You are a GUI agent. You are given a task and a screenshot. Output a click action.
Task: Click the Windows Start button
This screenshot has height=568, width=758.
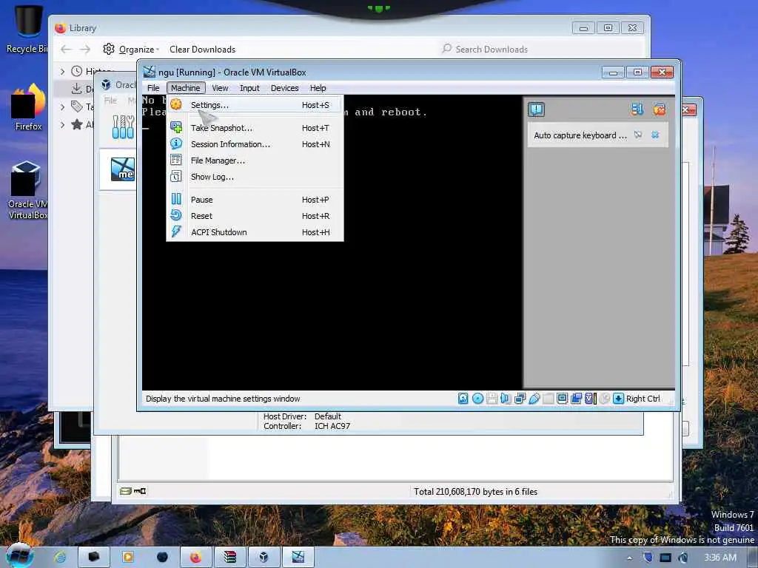click(19, 556)
